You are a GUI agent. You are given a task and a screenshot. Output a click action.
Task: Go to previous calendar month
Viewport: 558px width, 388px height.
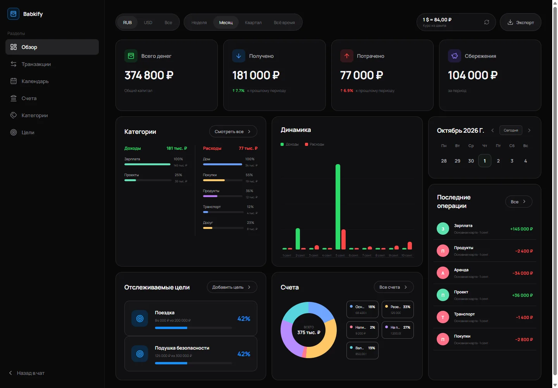493,130
